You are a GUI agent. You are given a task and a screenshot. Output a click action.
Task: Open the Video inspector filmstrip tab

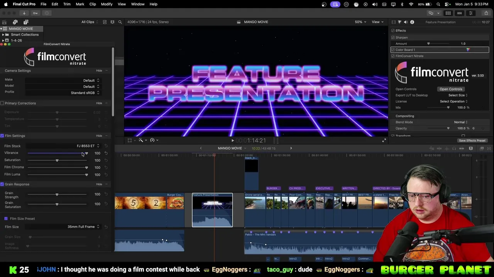(393, 22)
